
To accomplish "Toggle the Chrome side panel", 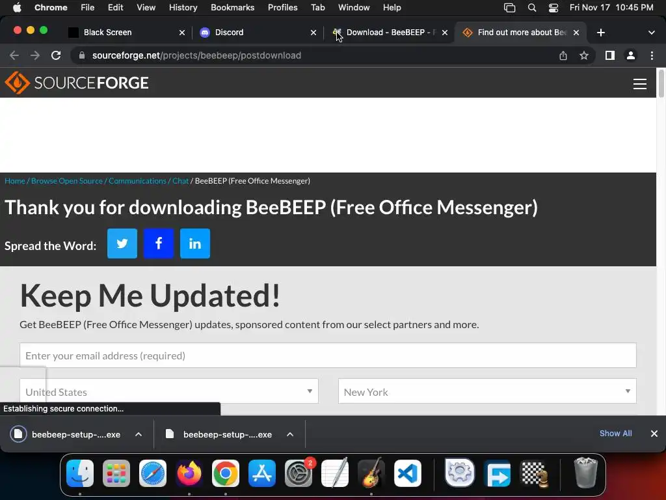I will pos(610,55).
